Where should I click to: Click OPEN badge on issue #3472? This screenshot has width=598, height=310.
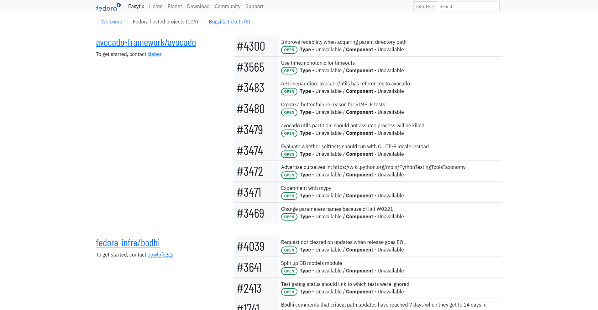pyautogui.click(x=289, y=175)
